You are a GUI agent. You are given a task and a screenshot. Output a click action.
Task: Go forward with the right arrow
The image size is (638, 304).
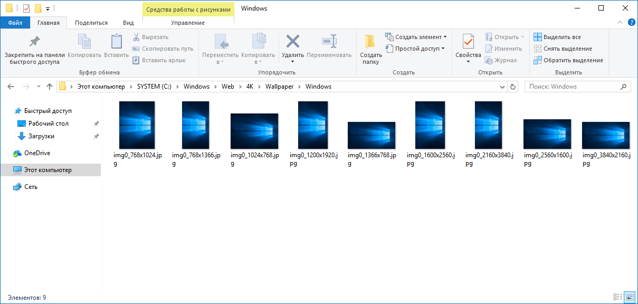coord(26,87)
